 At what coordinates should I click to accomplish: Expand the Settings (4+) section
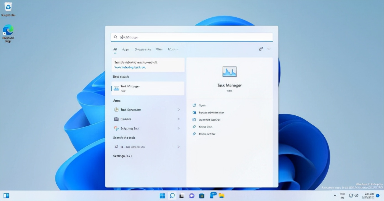pyautogui.click(x=122, y=156)
